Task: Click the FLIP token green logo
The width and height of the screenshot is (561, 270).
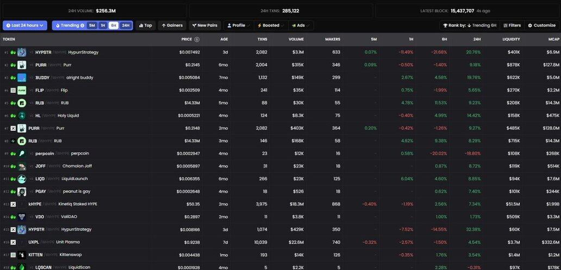Action: [x=22, y=91]
